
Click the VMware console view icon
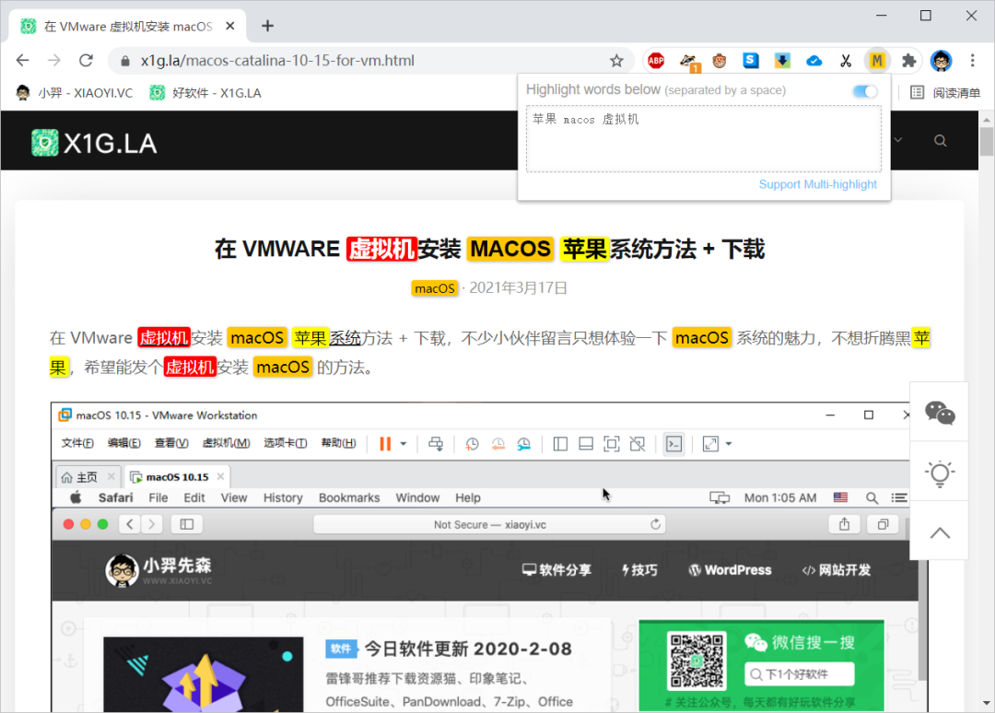tap(673, 444)
